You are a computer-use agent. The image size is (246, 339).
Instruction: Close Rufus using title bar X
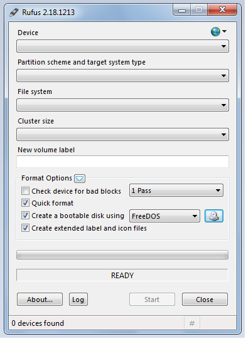(x=222, y=9)
